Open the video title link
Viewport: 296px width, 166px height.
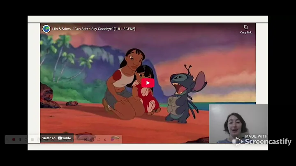tap(94, 29)
